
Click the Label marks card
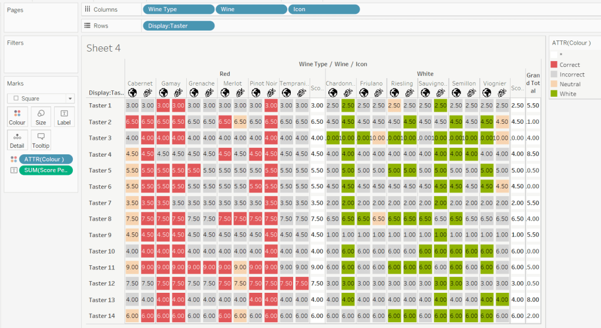(64, 117)
